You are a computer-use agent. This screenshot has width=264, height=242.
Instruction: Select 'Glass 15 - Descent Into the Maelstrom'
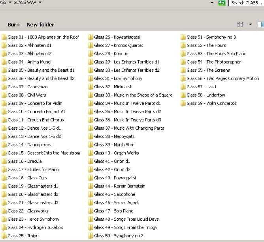(44, 153)
